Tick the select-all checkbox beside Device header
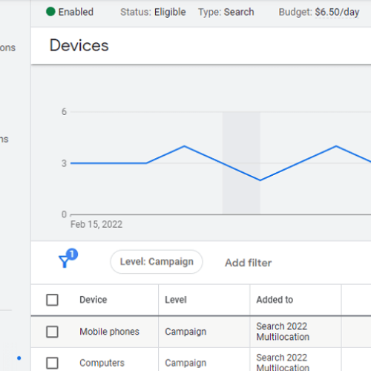The image size is (371, 371). click(52, 300)
